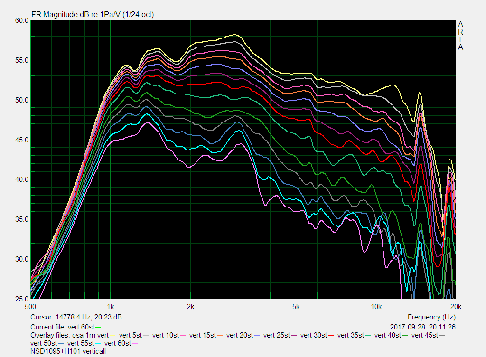Click the '35.0' y-axis label
The width and height of the screenshot is (486, 357).
(x=22, y=219)
